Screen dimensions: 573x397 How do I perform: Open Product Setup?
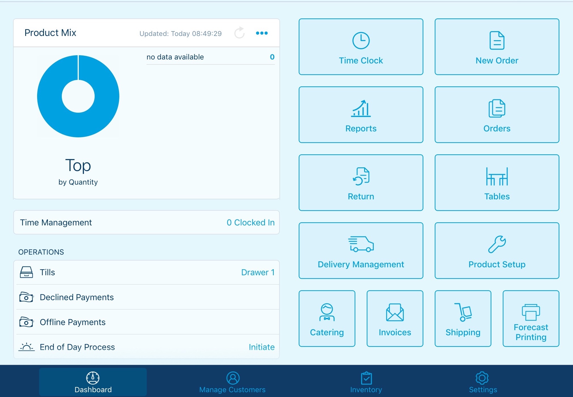pos(496,251)
